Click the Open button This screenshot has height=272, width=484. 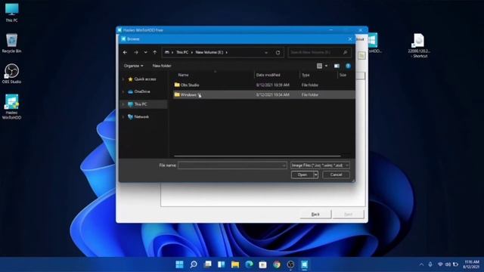(x=302, y=175)
